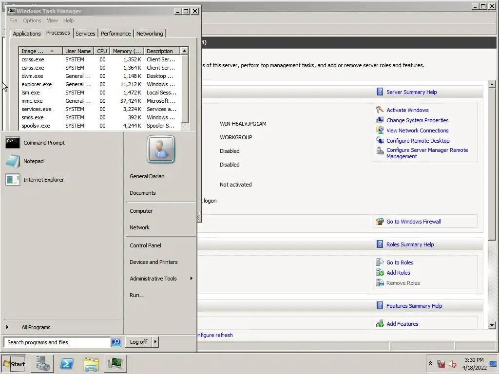Click the clock showing 3:30 PM
The width and height of the screenshot is (499, 374).
474,360
